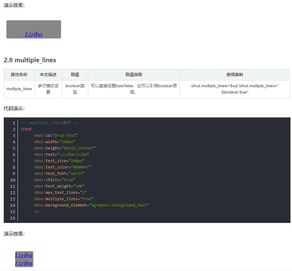This screenshot has width=292, height=271.
Task: Click the ohos:multiple_lines="true" code line
Action: 64,199
